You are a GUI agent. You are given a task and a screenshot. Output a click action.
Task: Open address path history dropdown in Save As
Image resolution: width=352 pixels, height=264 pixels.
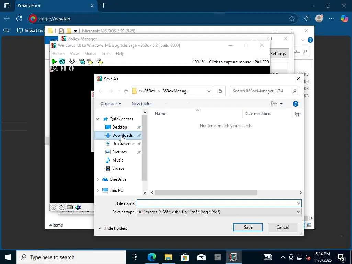tap(209, 91)
